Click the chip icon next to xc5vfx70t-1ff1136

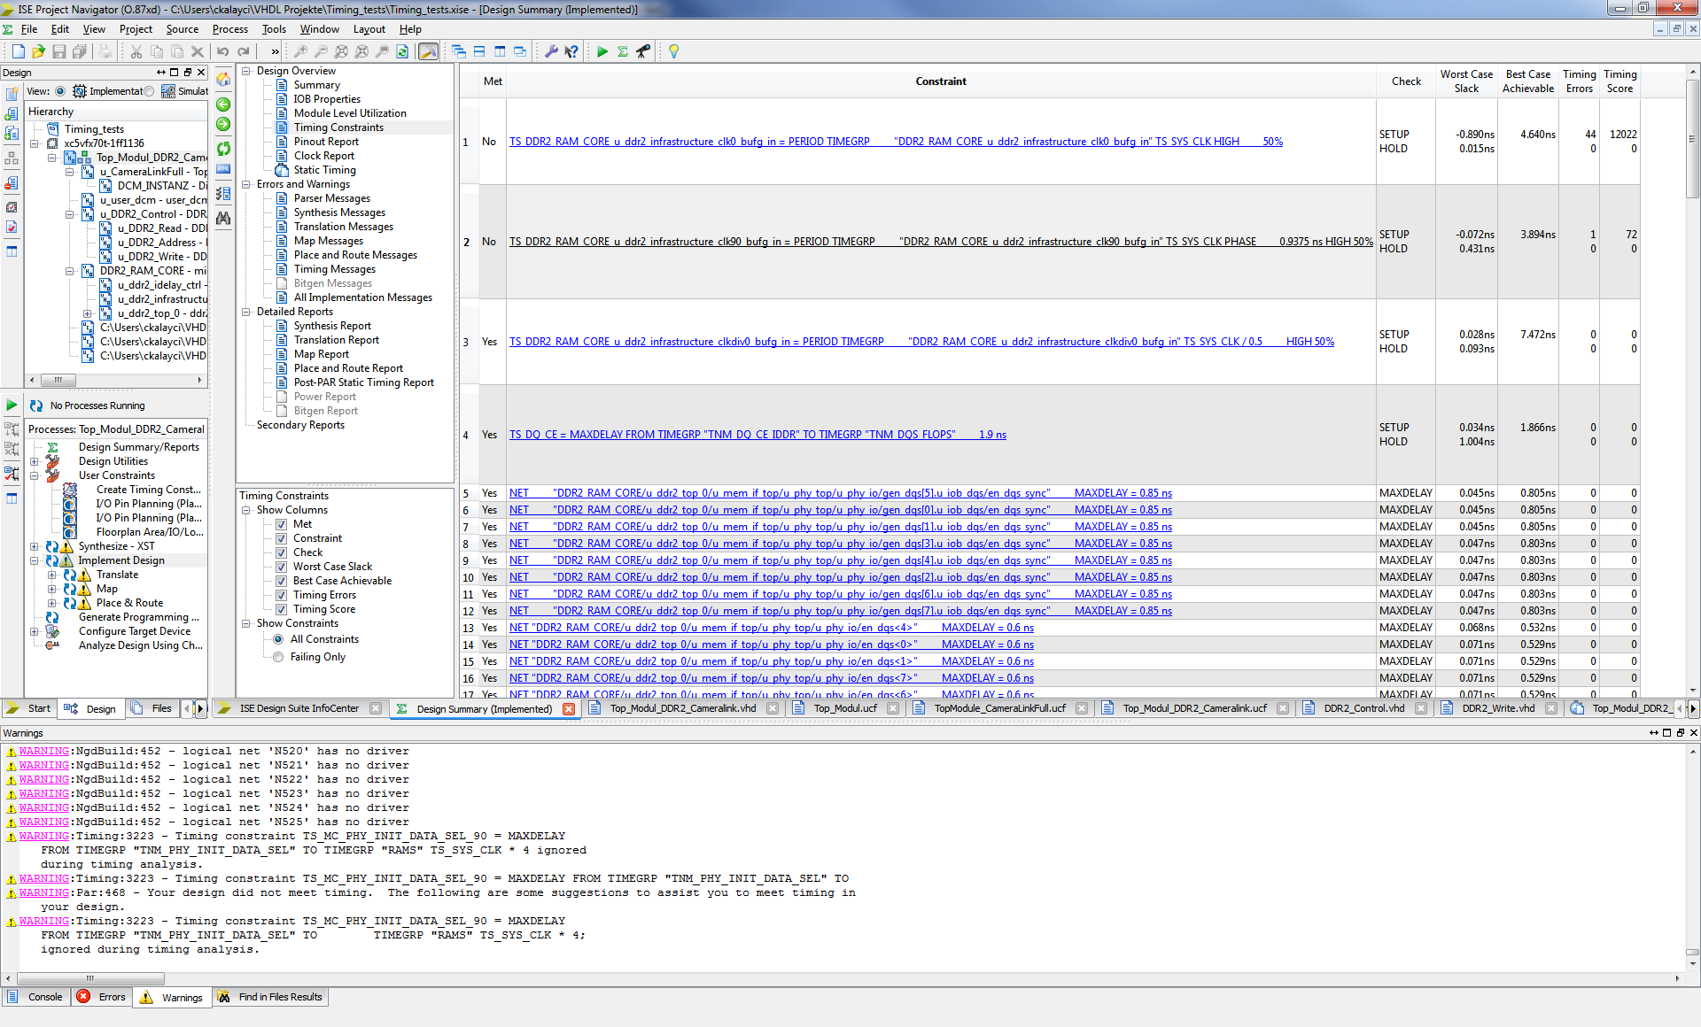tap(52, 143)
